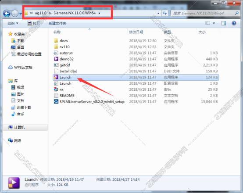Image resolution: width=243 pixels, height=193 pixels.
Task: Click SPLMLicenseServer_v8.2.0_win64_setup file name
Action: pos(92,101)
